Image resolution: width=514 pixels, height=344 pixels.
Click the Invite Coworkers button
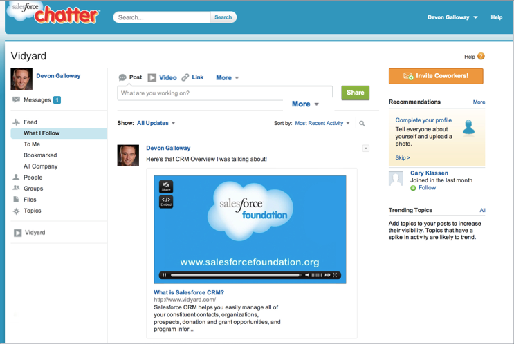pyautogui.click(x=436, y=76)
